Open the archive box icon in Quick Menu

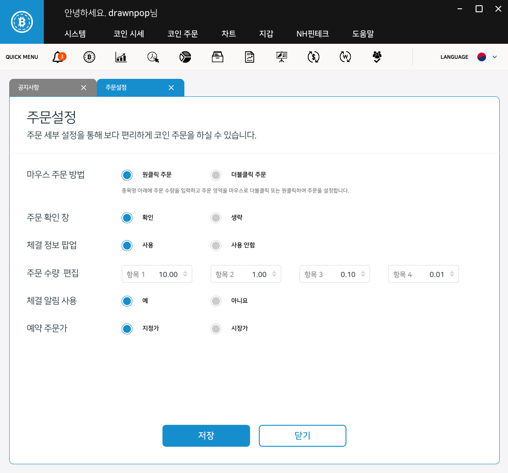(217, 57)
